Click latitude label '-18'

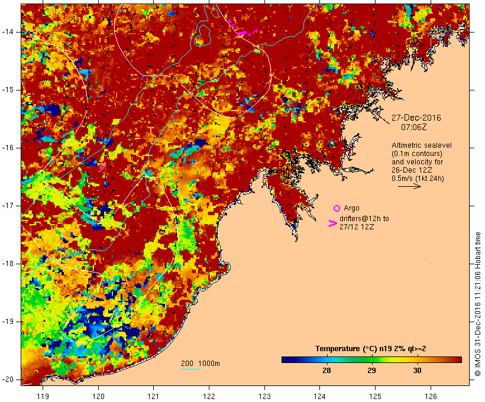(8, 264)
